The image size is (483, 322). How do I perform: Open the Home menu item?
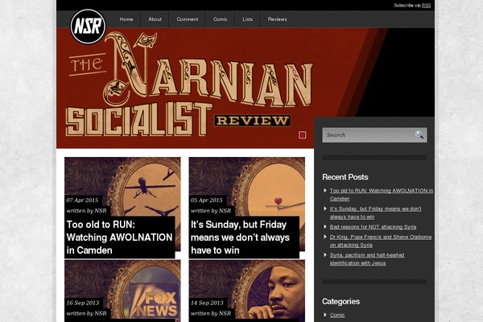[x=126, y=19]
